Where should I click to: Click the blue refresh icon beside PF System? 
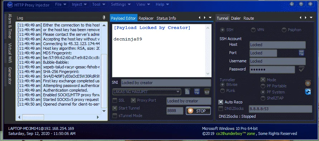[308, 92]
